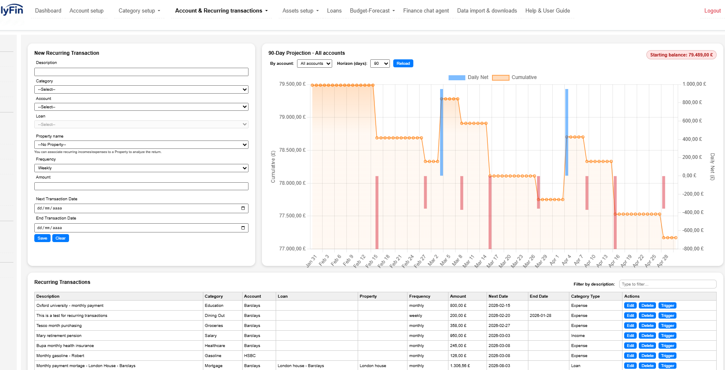This screenshot has height=370, width=725.
Task: Trigger the test recurring transactions Dining Out row
Action: click(x=668, y=316)
